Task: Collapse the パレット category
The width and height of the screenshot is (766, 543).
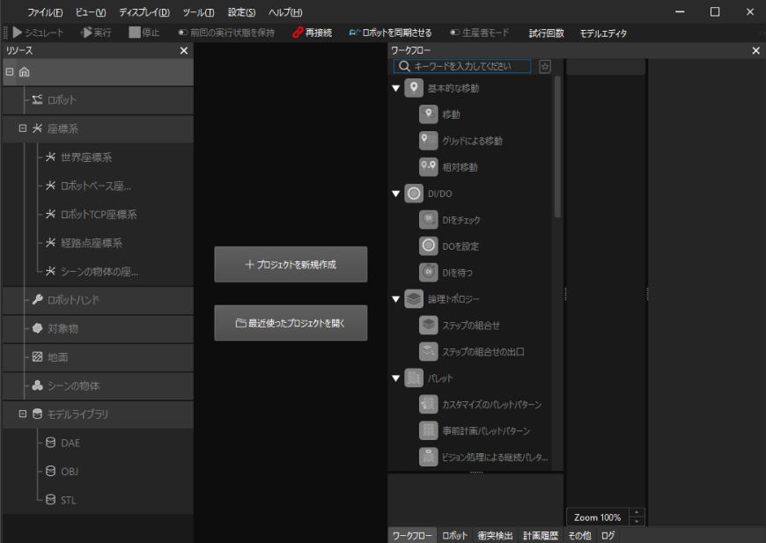Action: click(396, 378)
